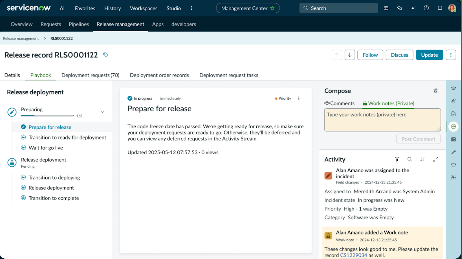Open the notifications bell
This screenshot has width=462, height=259.
pos(440,8)
